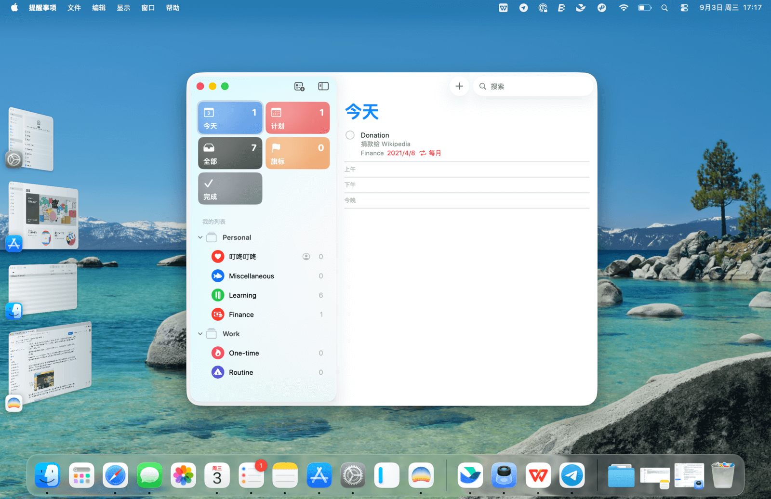771x499 pixels.
Task: Select the Routine list triangle icon
Action: [x=218, y=372]
